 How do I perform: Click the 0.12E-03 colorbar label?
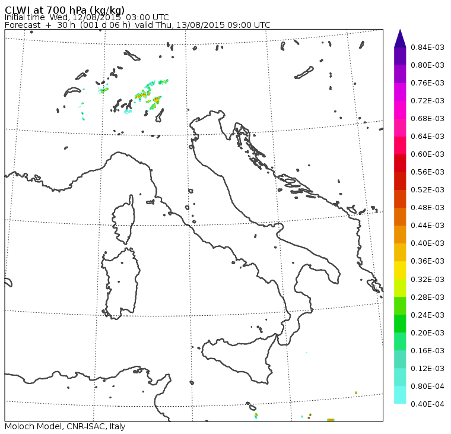pyautogui.click(x=427, y=369)
